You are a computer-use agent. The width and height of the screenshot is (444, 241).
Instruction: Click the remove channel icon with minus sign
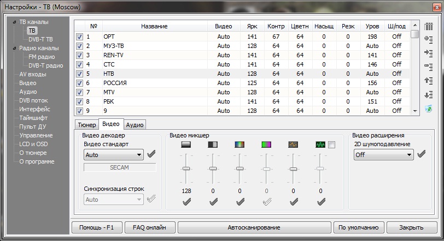[x=429, y=67]
